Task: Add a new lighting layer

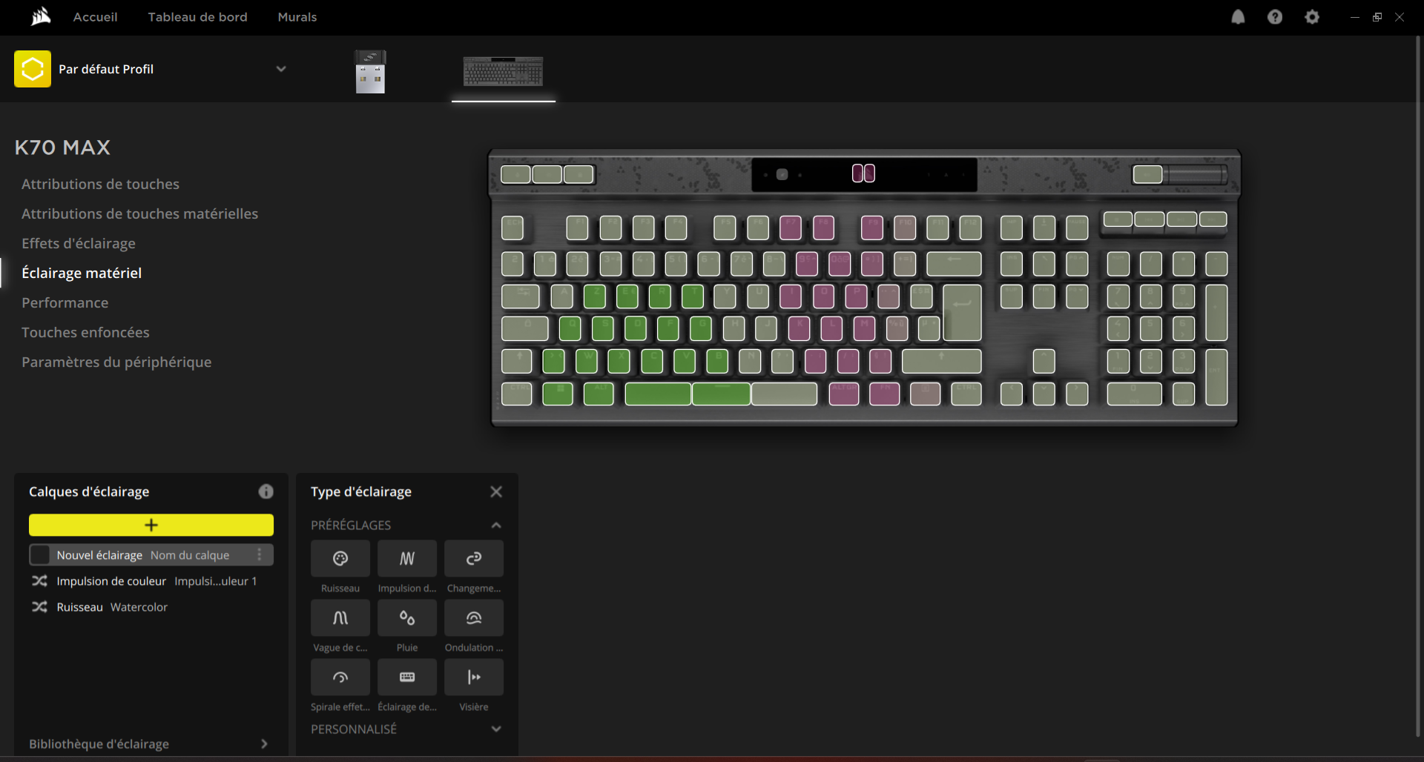Action: click(x=151, y=525)
